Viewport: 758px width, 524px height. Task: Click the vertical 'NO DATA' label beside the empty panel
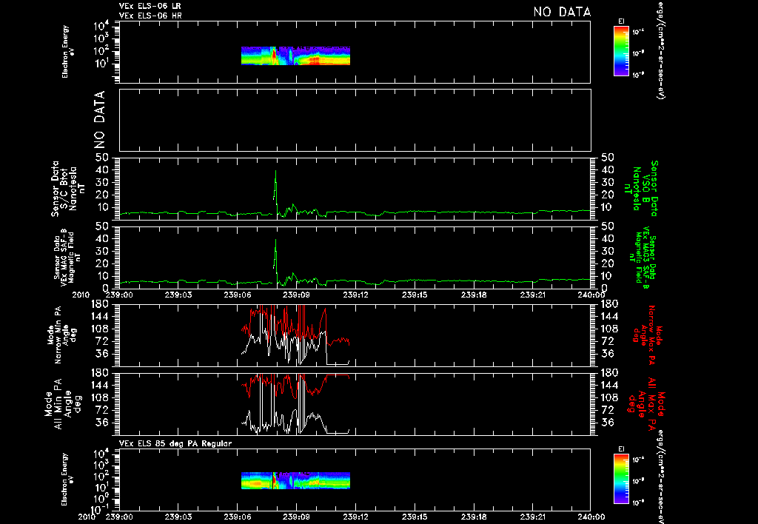[x=99, y=119]
